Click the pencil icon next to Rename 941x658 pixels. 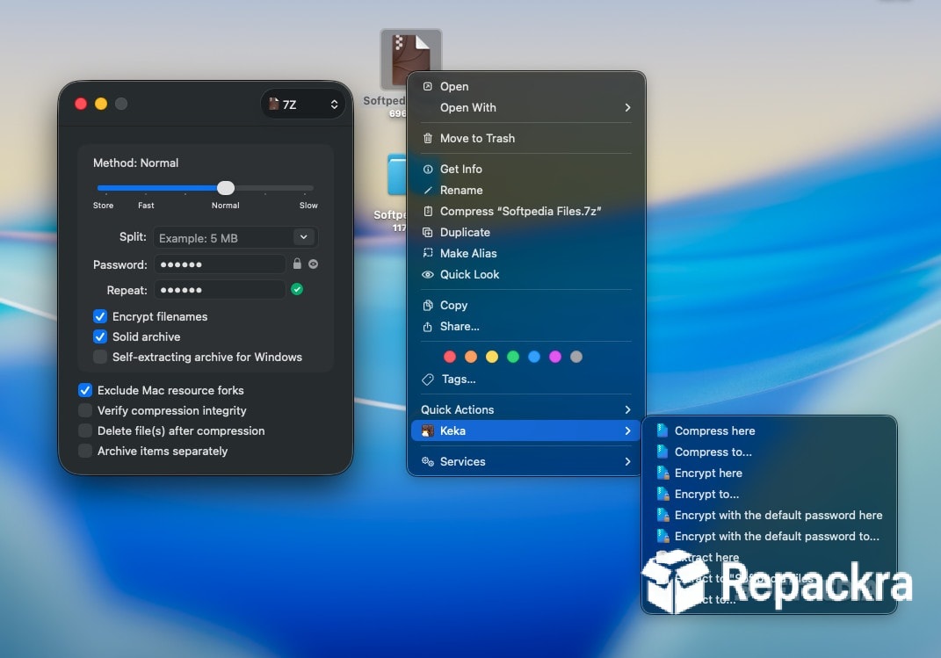(x=427, y=190)
